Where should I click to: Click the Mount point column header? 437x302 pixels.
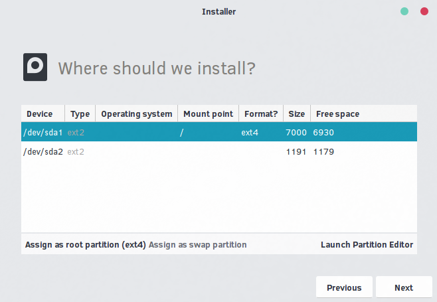click(208, 113)
